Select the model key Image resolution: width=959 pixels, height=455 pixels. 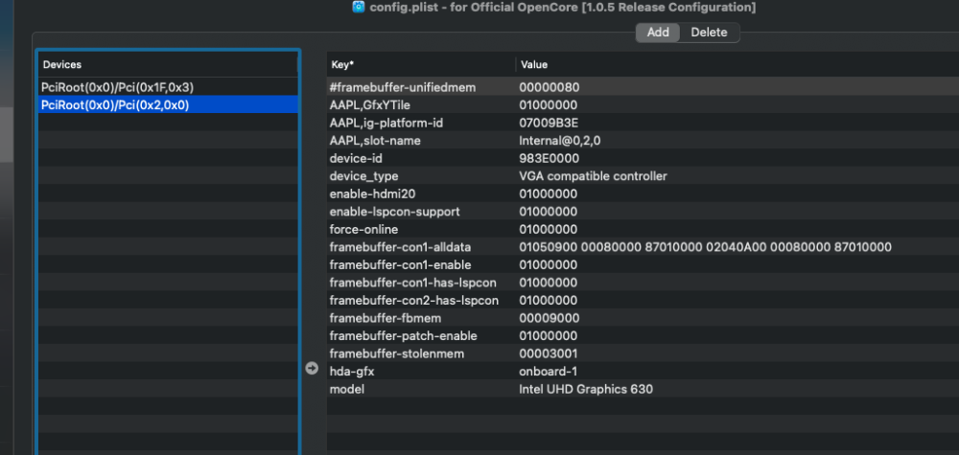[x=347, y=389]
